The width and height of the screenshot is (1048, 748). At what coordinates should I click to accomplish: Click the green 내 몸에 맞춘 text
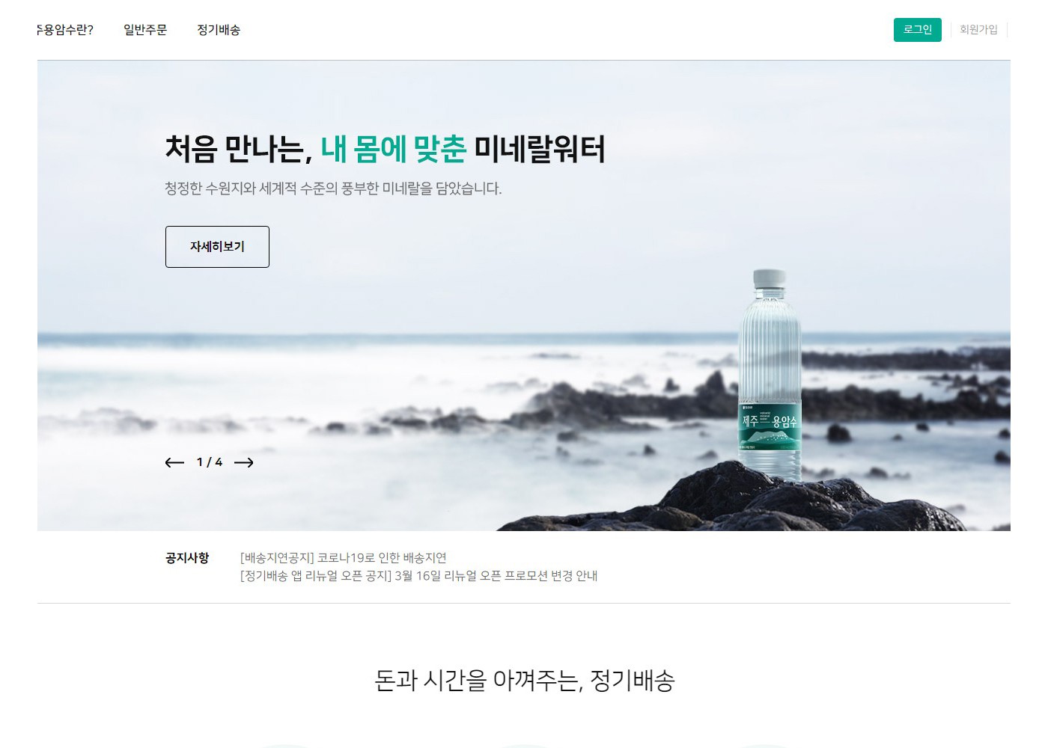(393, 149)
